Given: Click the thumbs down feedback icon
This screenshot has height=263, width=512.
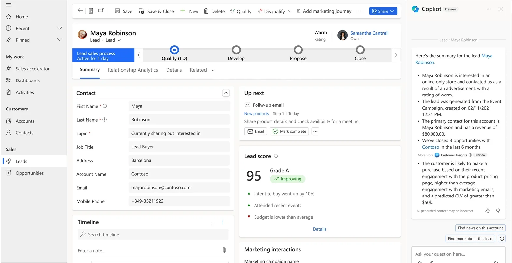Looking at the screenshot, I should [x=498, y=211].
